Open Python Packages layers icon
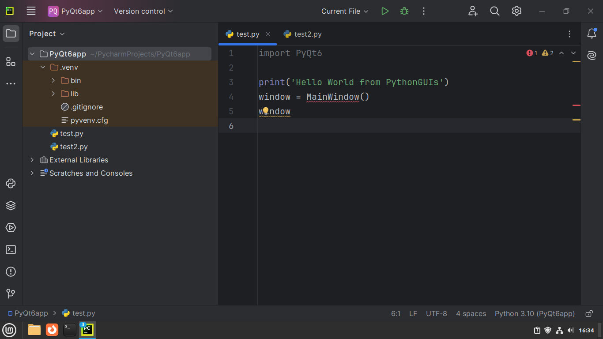This screenshot has width=603, height=339. [11, 206]
